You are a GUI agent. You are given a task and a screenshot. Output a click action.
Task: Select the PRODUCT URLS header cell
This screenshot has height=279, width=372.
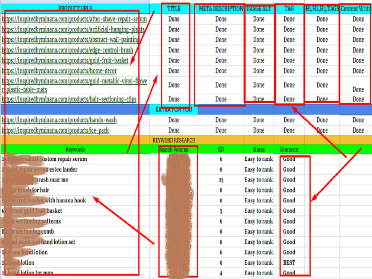[x=75, y=9]
